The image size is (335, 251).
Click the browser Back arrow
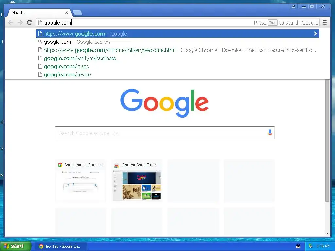pyautogui.click(x=10, y=23)
